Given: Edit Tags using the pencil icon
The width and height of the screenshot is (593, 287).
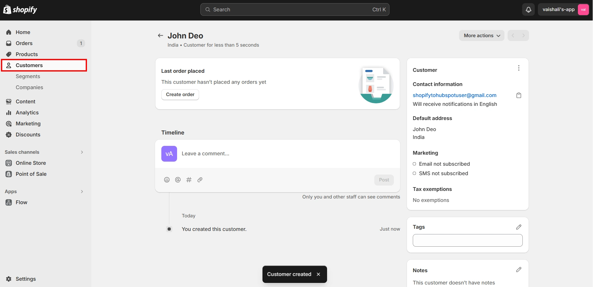Looking at the screenshot, I should 519,227.
